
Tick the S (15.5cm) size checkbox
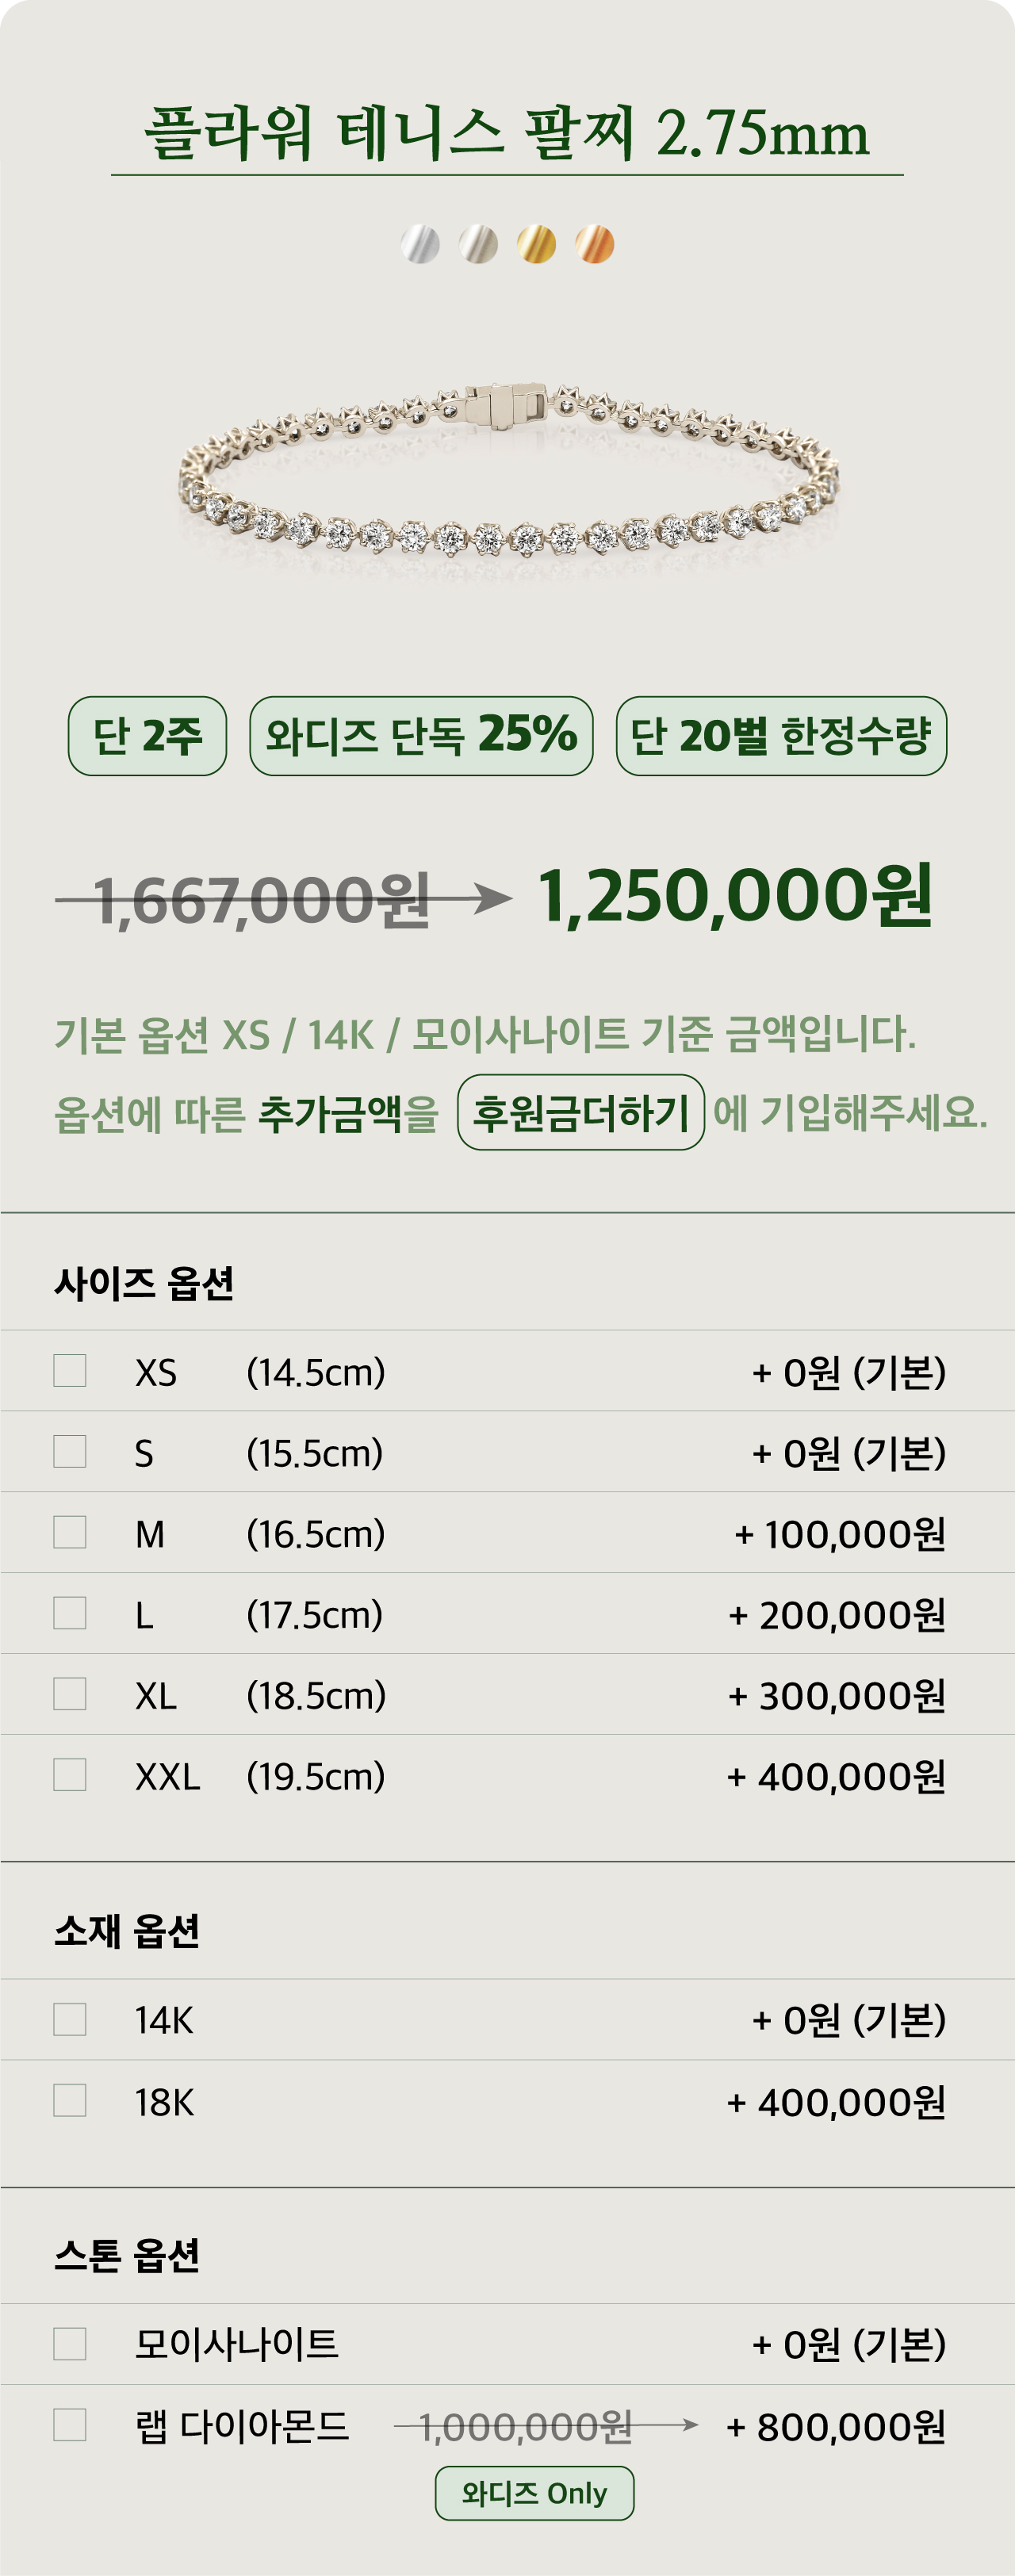point(70,1451)
